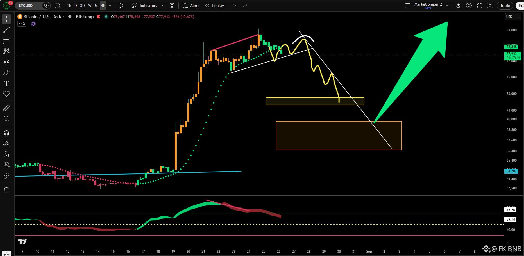The width and height of the screenshot is (524, 256).
Task: Undo the last chart action
Action: point(235,6)
